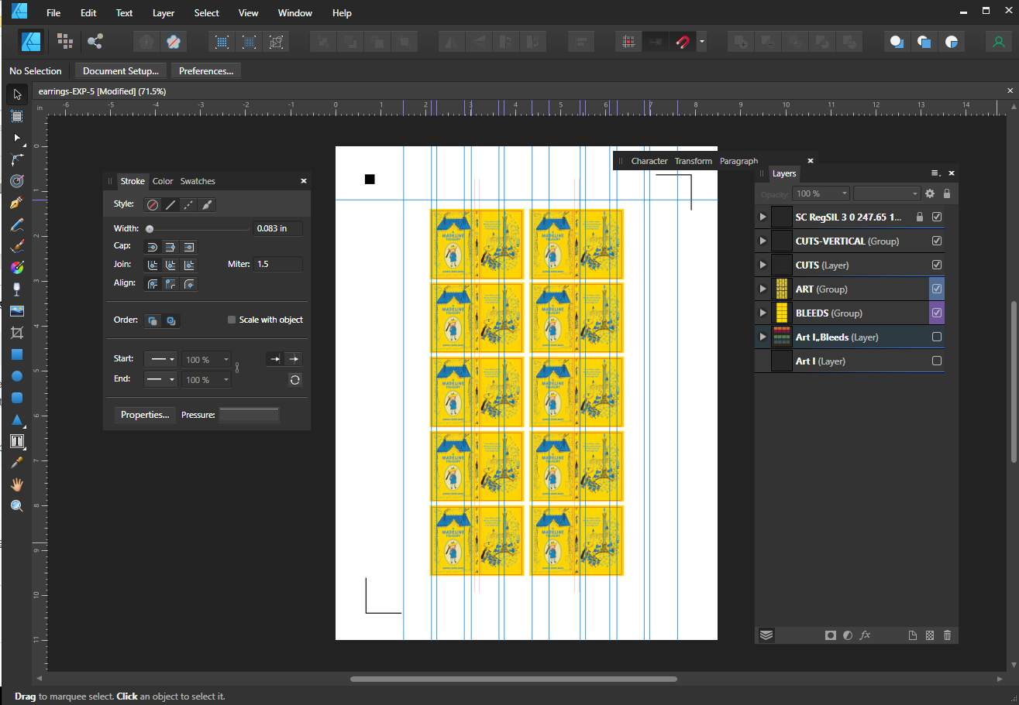Hide the ART group layer
Screen dimensions: 1019x705
(x=937, y=289)
